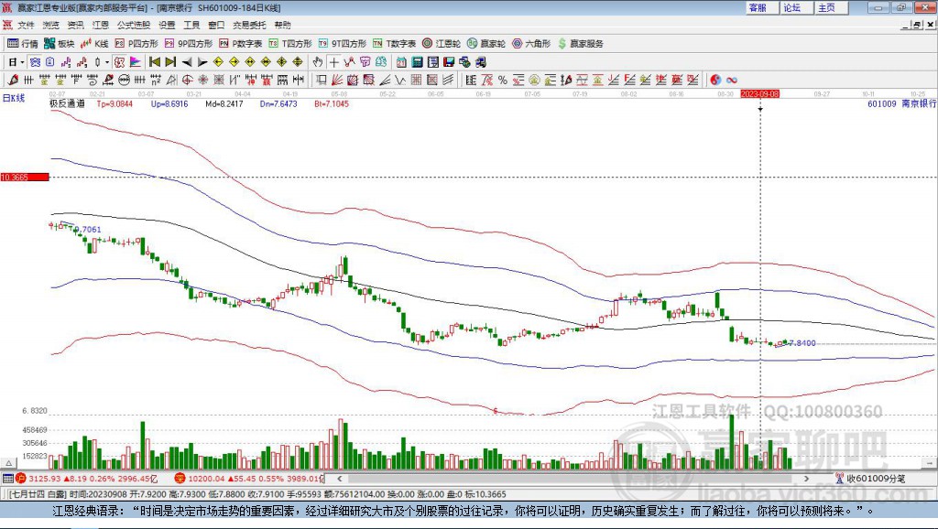938x529 pixels.
Task: Click the volume panel up-arrow button
Action: [x=8, y=463]
